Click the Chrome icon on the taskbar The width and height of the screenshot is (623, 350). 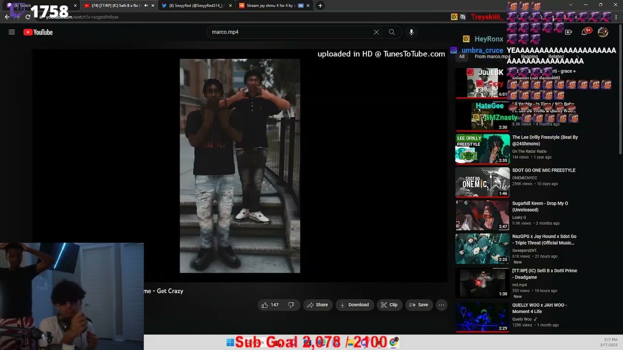point(394,342)
